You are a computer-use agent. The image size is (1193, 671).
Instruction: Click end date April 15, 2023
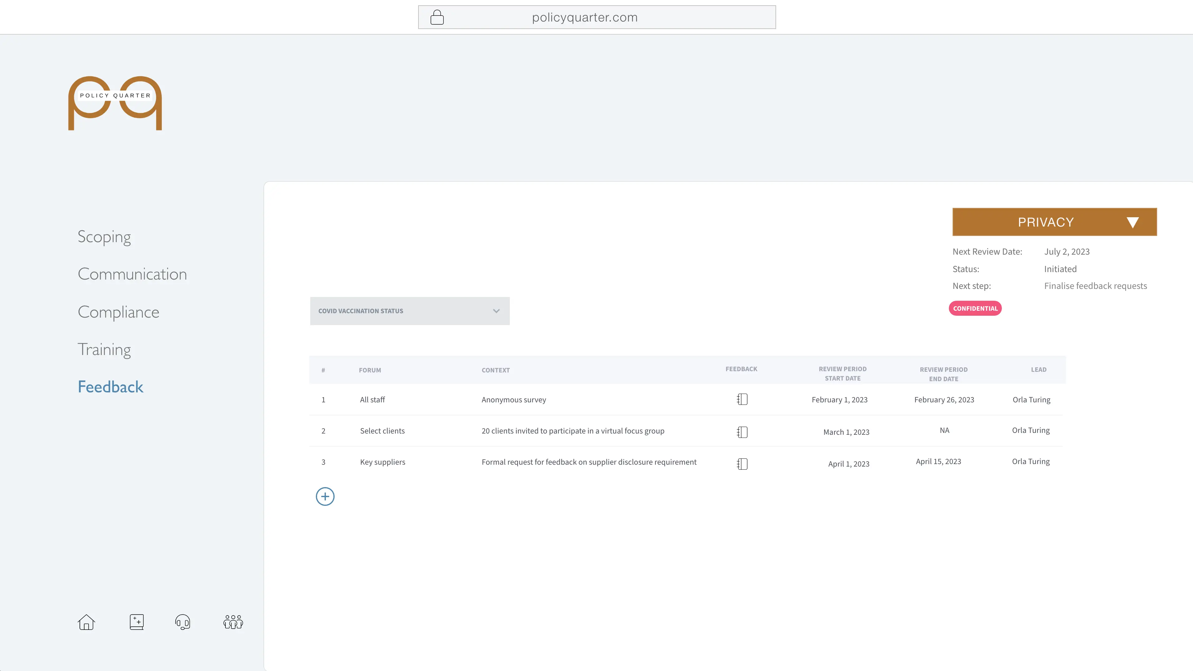point(938,461)
